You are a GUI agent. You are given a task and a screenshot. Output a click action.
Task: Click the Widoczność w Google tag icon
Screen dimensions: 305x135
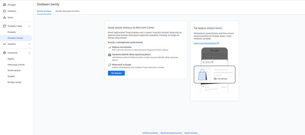(x=110, y=65)
